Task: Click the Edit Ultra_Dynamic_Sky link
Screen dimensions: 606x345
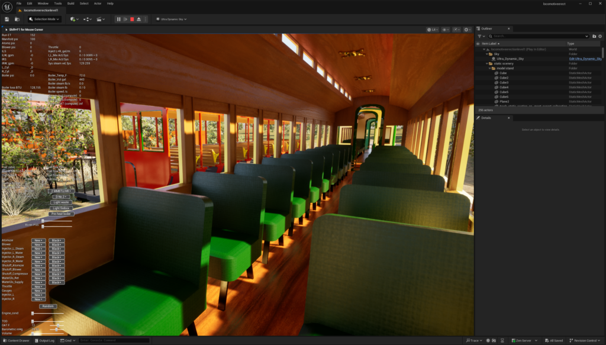Action: pyautogui.click(x=585, y=59)
